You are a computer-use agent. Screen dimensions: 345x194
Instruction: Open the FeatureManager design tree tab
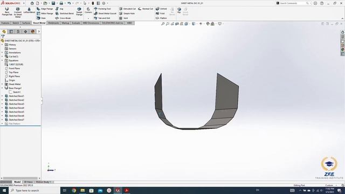click(4, 31)
